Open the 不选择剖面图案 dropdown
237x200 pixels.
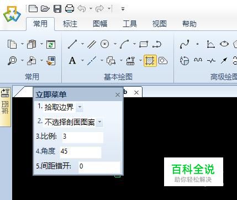(x=99, y=122)
